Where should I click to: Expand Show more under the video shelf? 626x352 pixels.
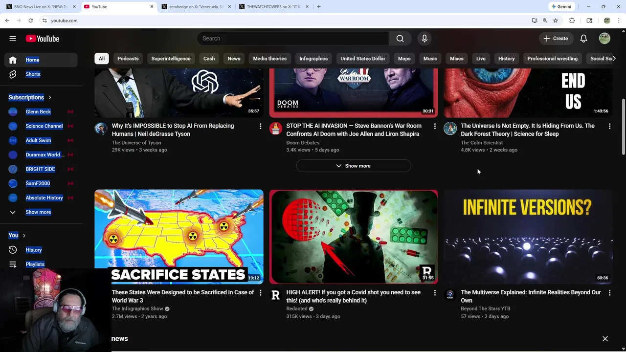pos(354,166)
